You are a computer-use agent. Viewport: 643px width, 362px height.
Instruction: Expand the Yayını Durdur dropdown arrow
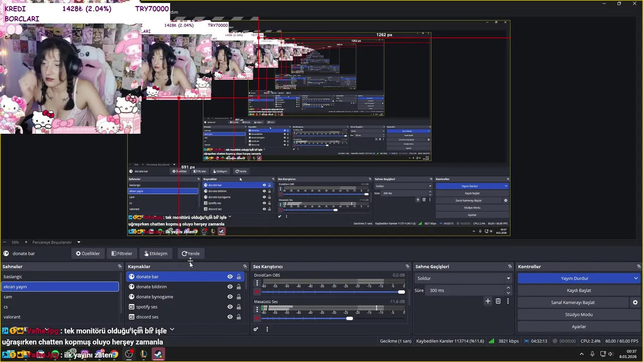click(635, 278)
